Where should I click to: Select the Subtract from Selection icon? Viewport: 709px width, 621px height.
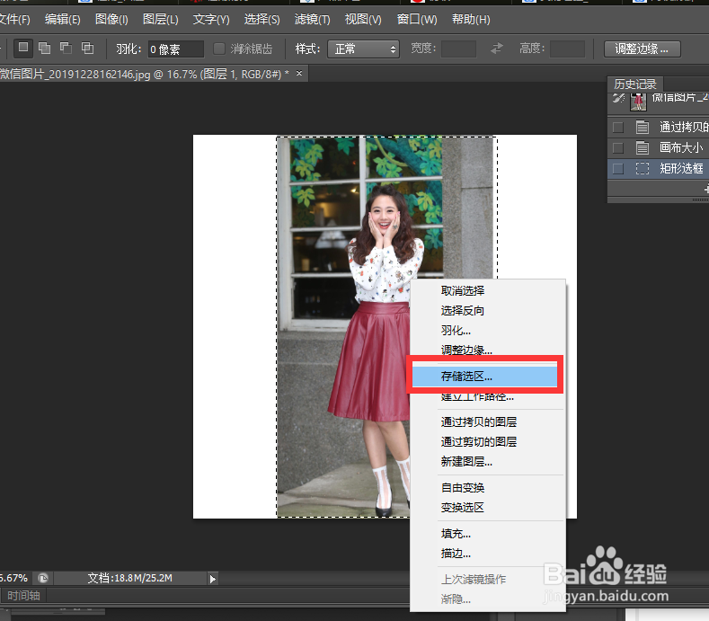(66, 48)
